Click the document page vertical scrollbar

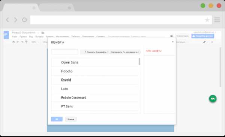220,67
